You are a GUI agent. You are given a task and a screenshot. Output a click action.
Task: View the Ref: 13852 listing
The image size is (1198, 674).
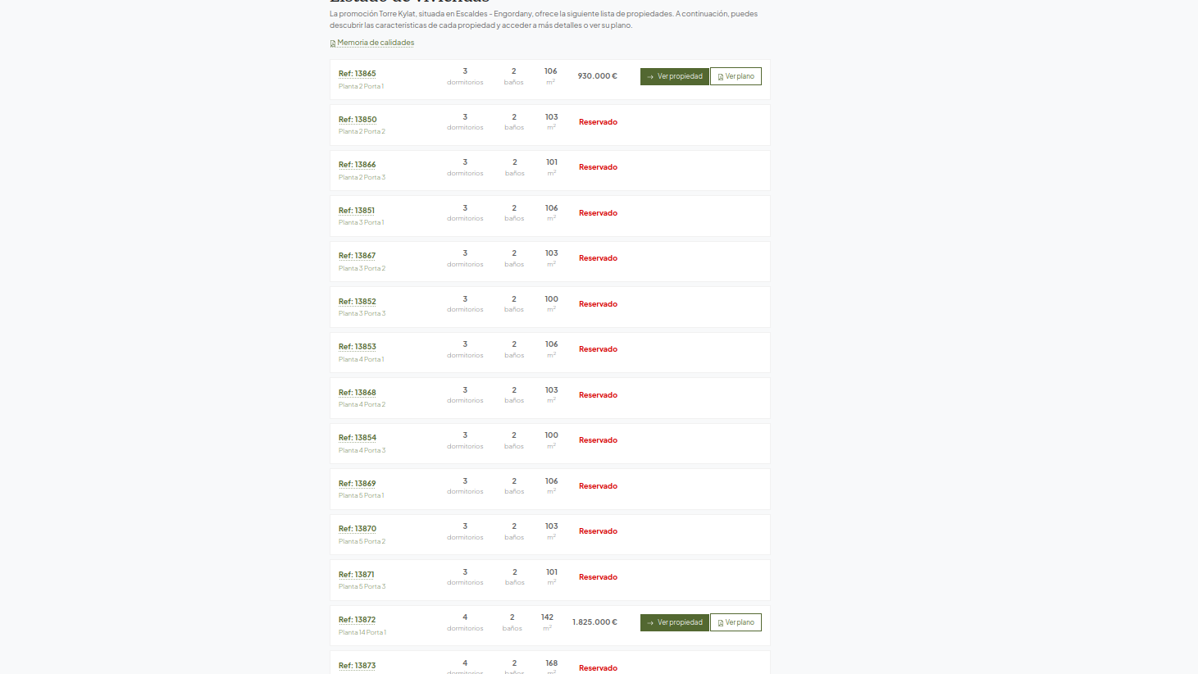pos(358,302)
